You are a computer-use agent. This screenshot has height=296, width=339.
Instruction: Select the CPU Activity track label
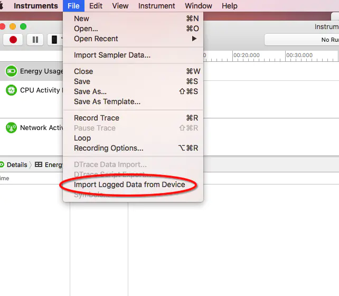click(x=41, y=90)
